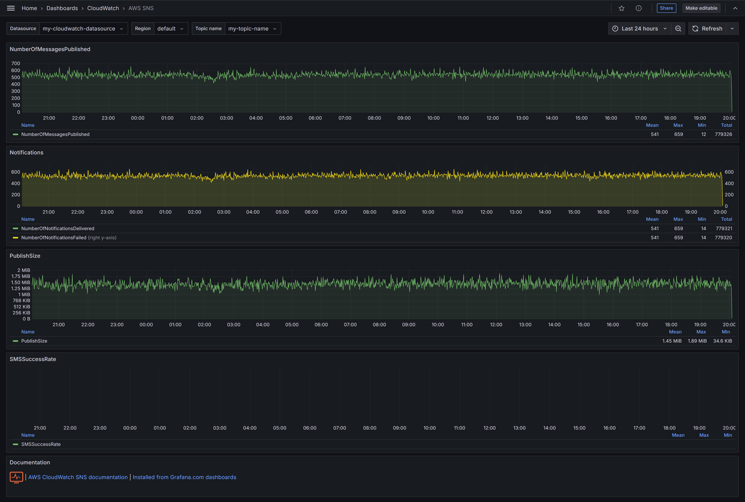Toggle NumberOfNotificationsDelivered series in legend

click(x=58, y=229)
